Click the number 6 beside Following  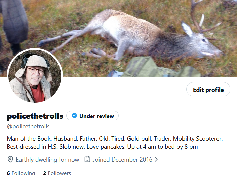coord(8,173)
